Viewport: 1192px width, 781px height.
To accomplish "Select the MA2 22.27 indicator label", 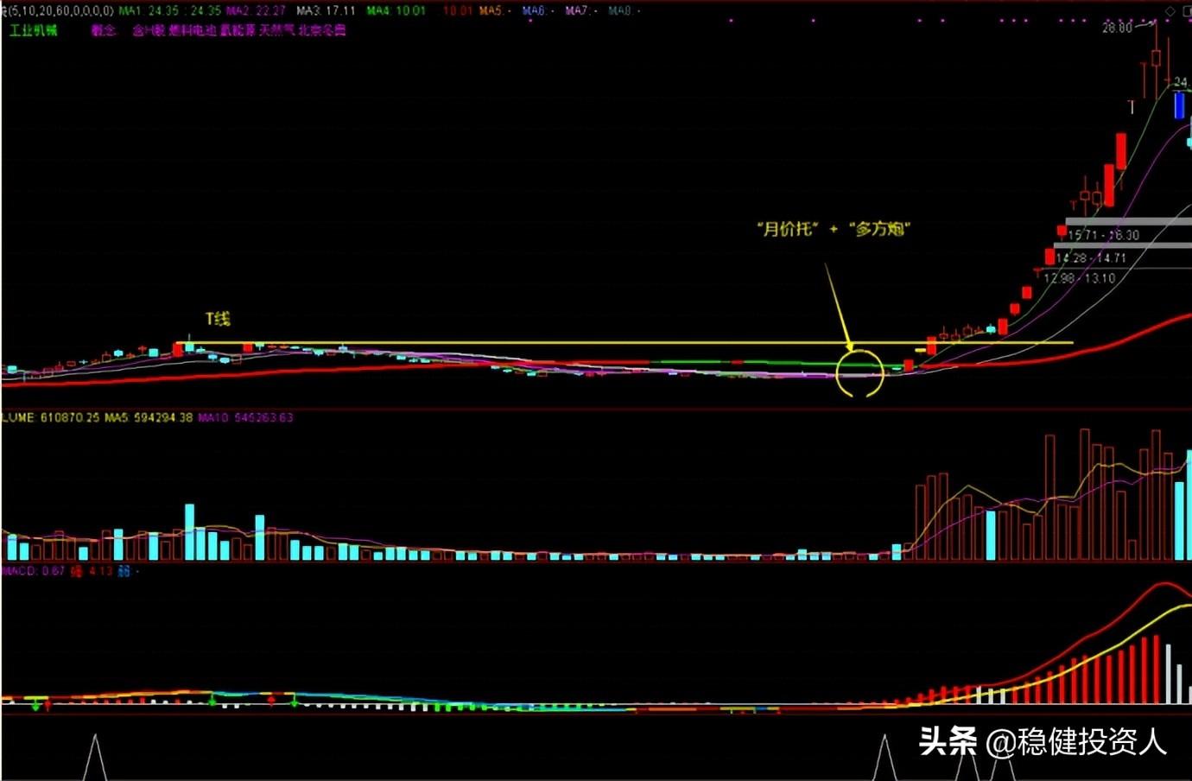I will click(256, 11).
